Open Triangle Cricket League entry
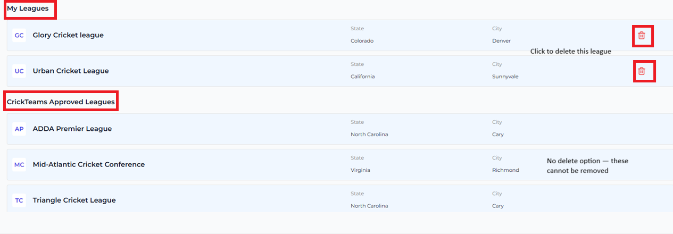The height and width of the screenshot is (234, 673). pyautogui.click(x=74, y=200)
